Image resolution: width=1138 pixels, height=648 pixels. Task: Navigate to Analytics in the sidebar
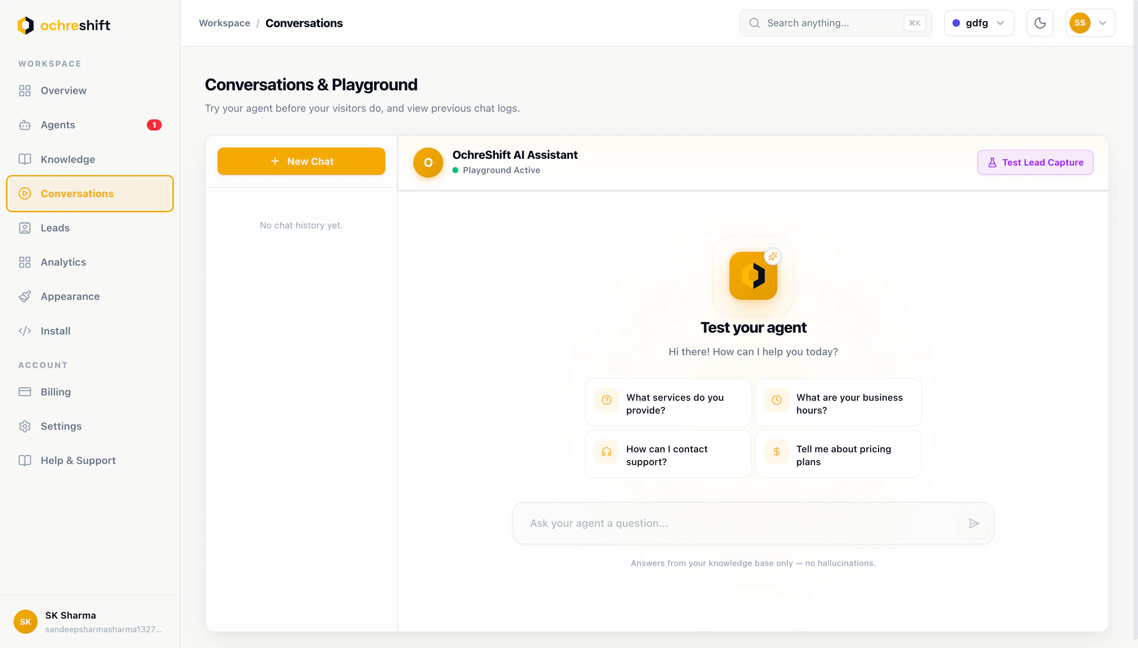click(90, 262)
